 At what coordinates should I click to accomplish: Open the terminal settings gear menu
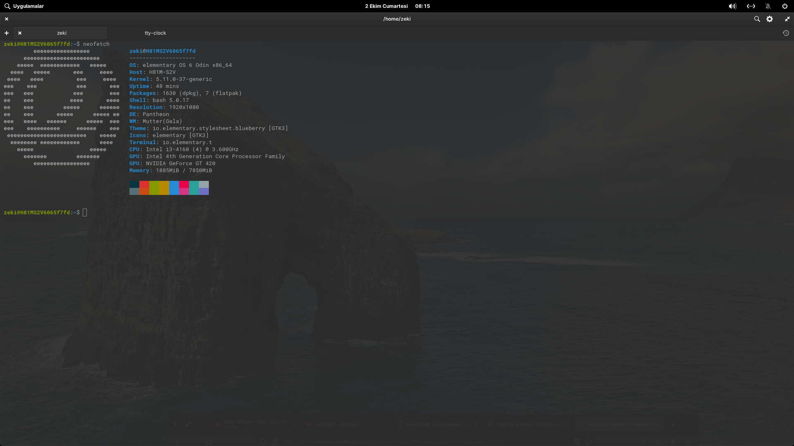(770, 19)
